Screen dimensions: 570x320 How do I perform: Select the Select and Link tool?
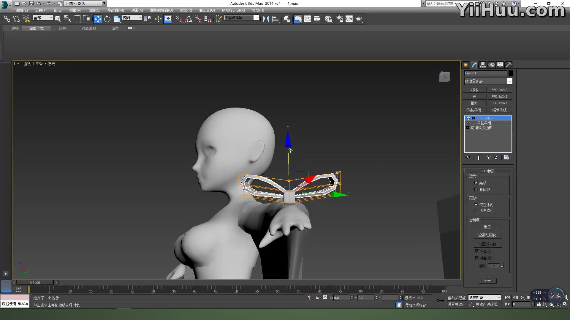tap(7, 19)
